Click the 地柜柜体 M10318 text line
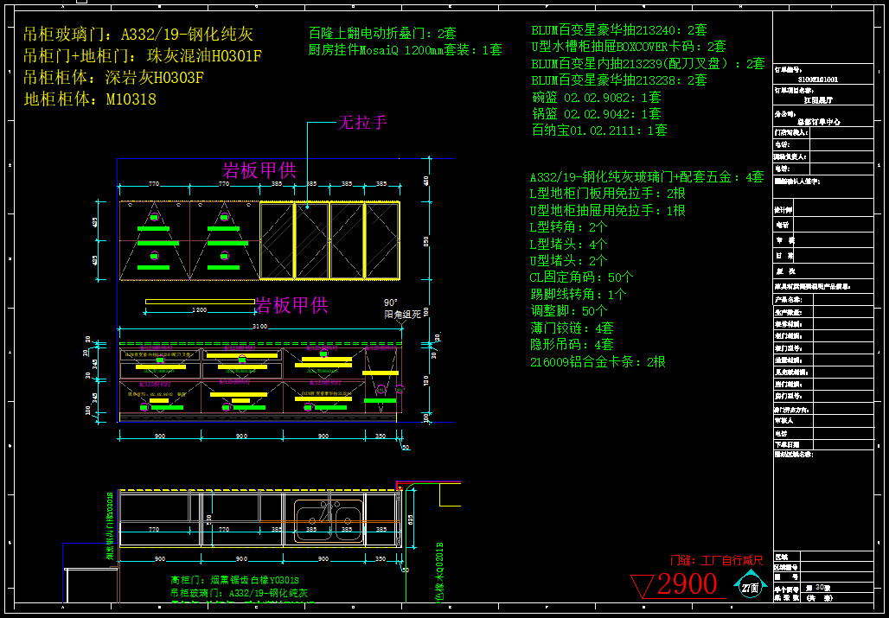Viewport: 889px width, 618px height. (90, 99)
